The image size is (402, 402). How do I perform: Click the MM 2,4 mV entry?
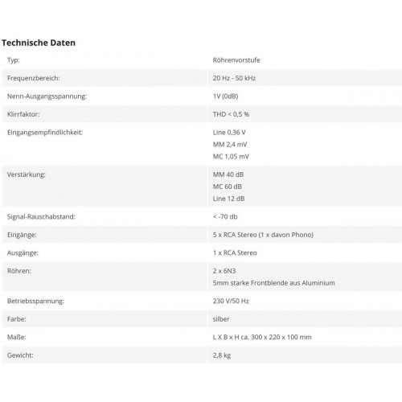[230, 145]
